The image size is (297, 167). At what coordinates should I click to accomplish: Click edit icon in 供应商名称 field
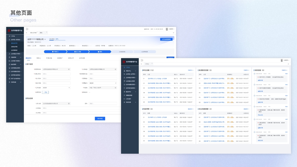click(69, 69)
